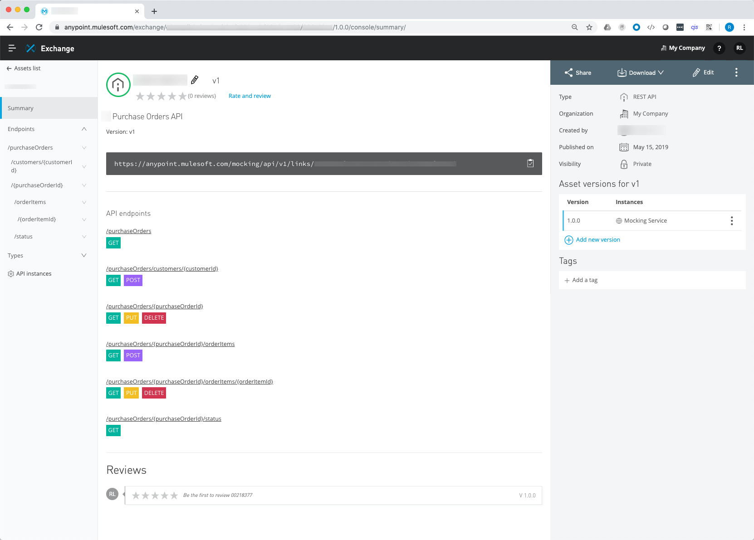Click DELETE method under /purchaseOrders/{purchaseOrderId}
754x540 pixels.
[154, 318]
